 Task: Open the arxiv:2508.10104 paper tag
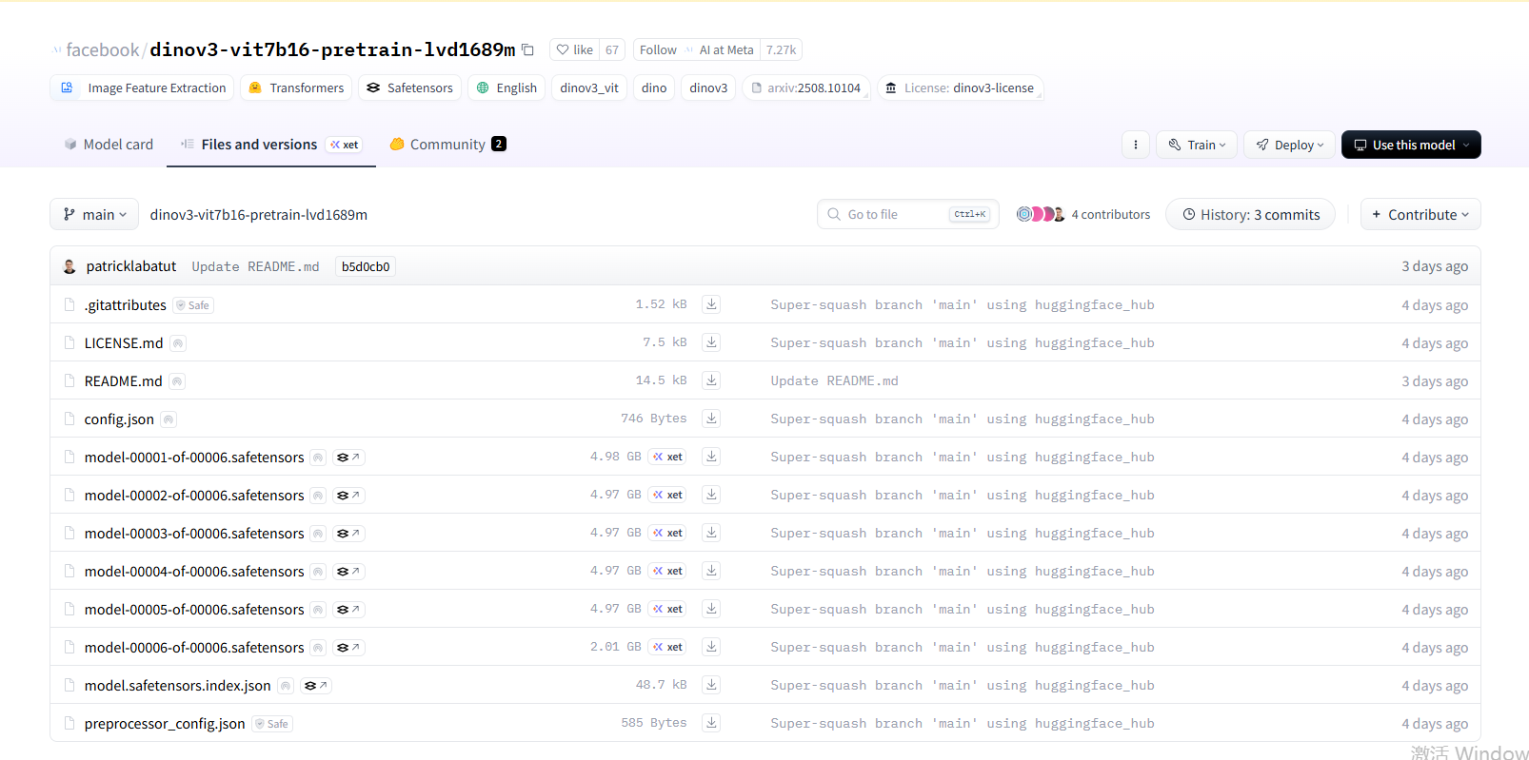[x=805, y=88]
